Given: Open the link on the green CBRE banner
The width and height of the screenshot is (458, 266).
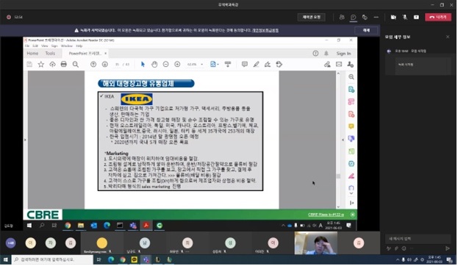Looking at the screenshot, I should [x=326, y=215].
